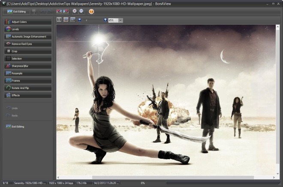Click the 0% progress bar in status bar
The image size is (283, 187).
pyautogui.click(x=143, y=183)
